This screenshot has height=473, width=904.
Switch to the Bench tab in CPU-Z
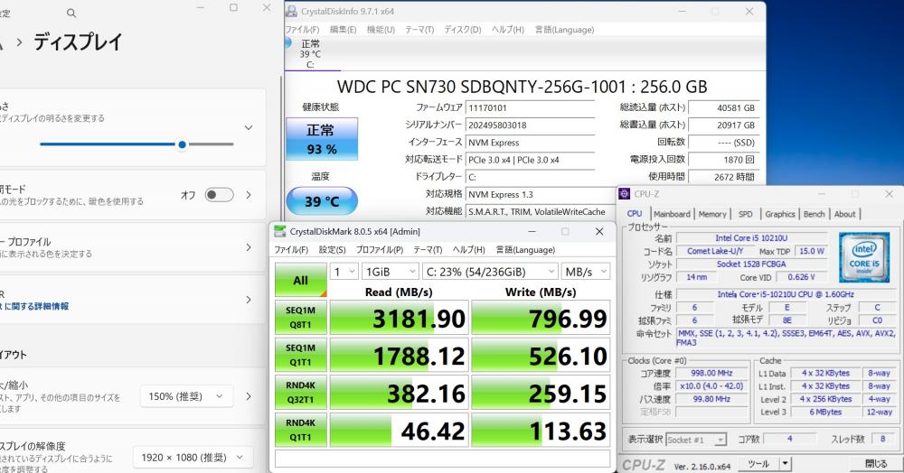(x=815, y=214)
